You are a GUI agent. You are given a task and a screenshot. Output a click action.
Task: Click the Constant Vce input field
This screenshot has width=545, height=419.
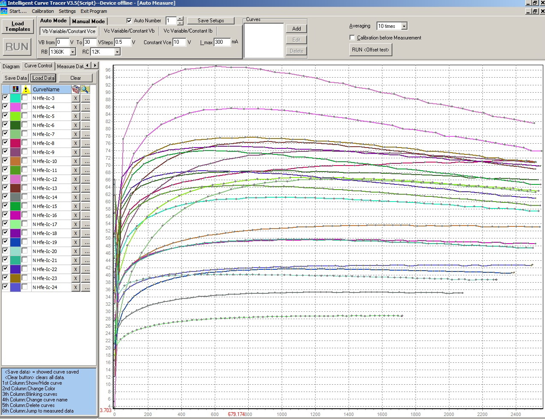click(179, 42)
